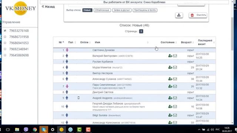Open profile of Дмитрий Светлов

click(103, 92)
